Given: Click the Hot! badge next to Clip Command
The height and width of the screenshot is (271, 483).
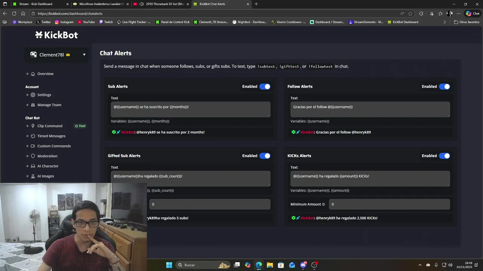Looking at the screenshot, I should tap(80, 126).
